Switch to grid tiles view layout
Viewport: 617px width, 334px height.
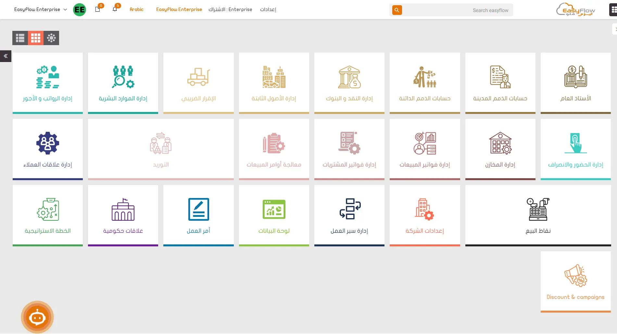click(x=36, y=38)
